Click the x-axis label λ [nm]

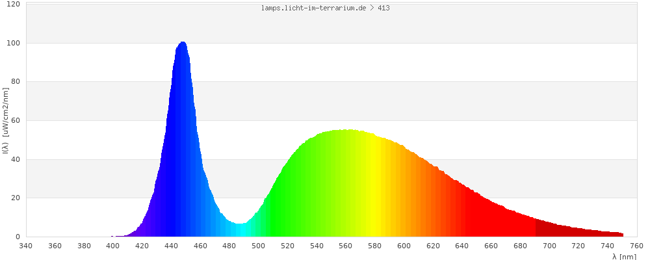(x=623, y=256)
